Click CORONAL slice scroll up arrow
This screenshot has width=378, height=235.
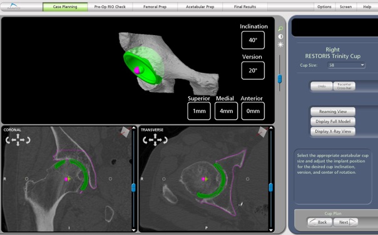(133, 128)
